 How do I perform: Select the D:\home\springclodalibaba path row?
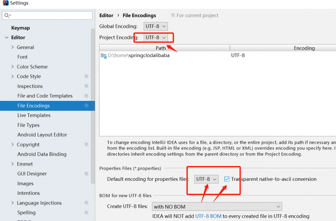tap(218, 55)
